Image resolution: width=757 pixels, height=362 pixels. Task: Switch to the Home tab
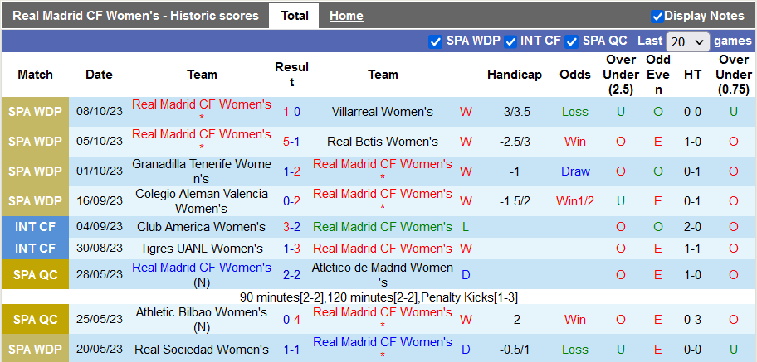[346, 16]
